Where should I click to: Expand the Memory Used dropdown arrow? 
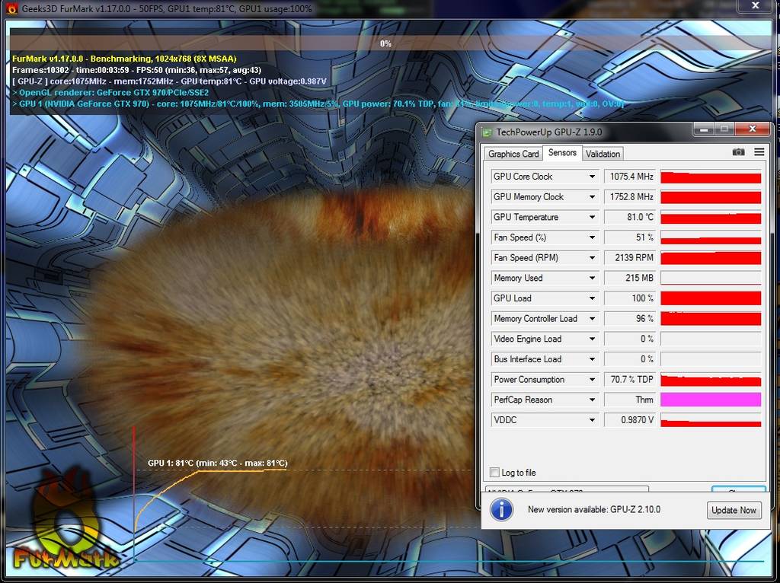click(592, 278)
